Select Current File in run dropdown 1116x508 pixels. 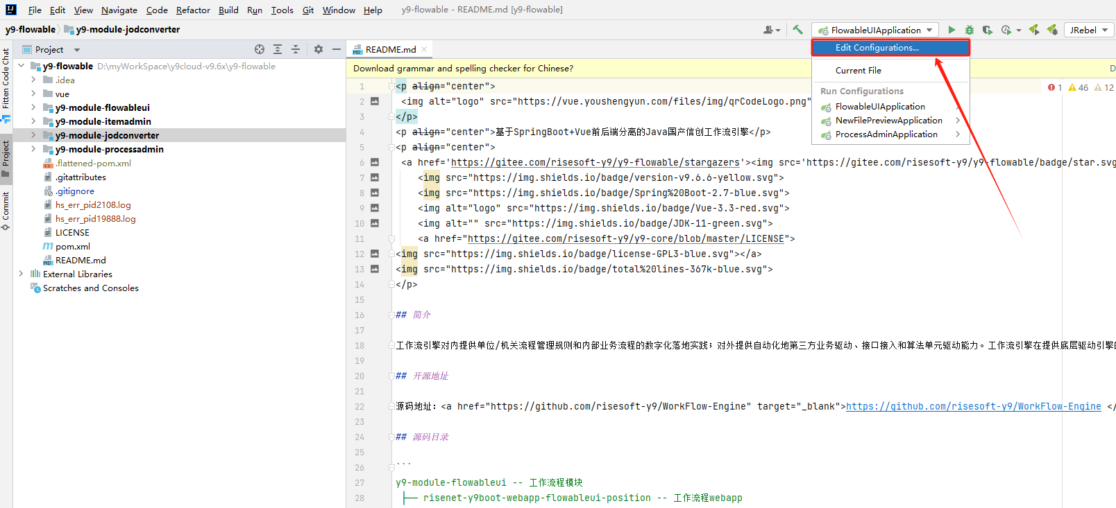[x=890, y=70]
